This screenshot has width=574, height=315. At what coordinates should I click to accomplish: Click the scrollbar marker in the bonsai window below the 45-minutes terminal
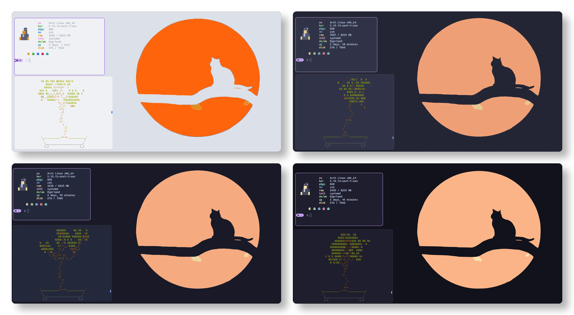coord(392,292)
